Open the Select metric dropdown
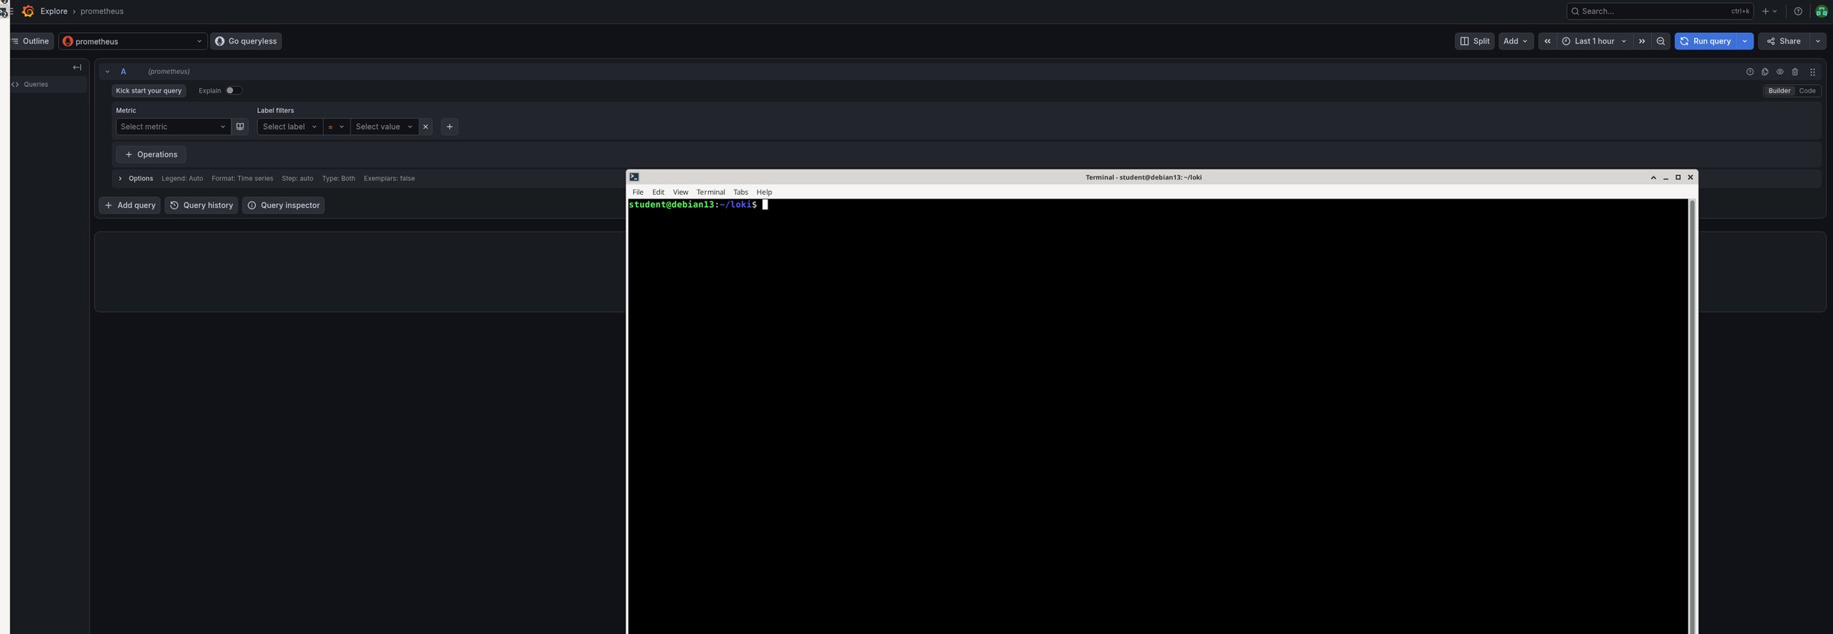This screenshot has width=1833, height=634. [173, 127]
